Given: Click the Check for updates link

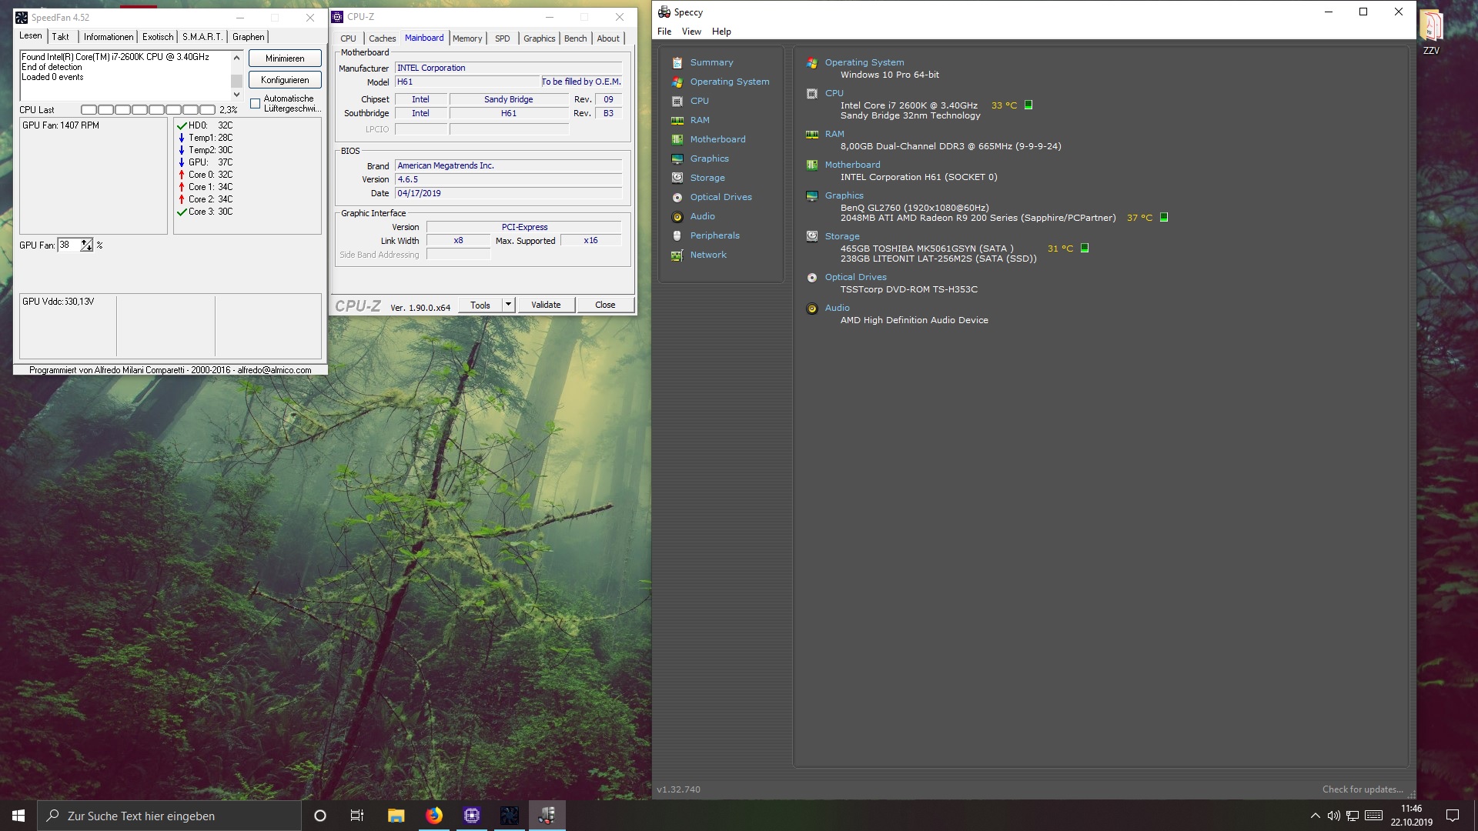Looking at the screenshot, I should [x=1362, y=789].
